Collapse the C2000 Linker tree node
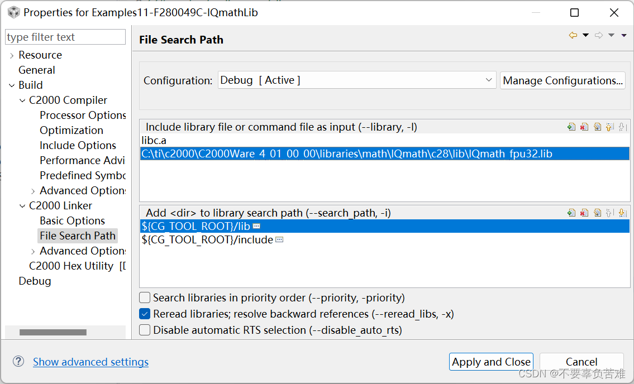The height and width of the screenshot is (384, 634). [22, 206]
